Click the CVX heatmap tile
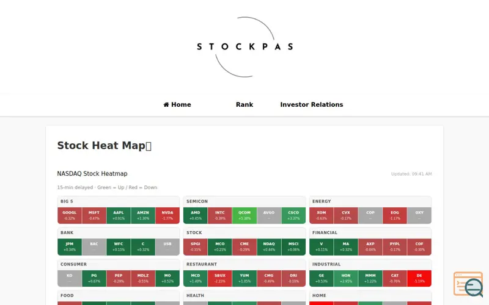Image resolution: width=489 pixels, height=305 pixels. tap(346, 215)
